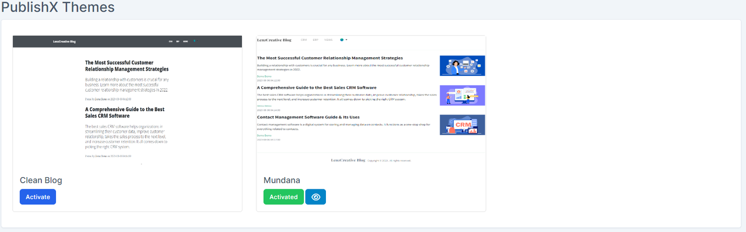Select ERP in the Mundana preview navigation
746x232 pixels.
[316, 40]
